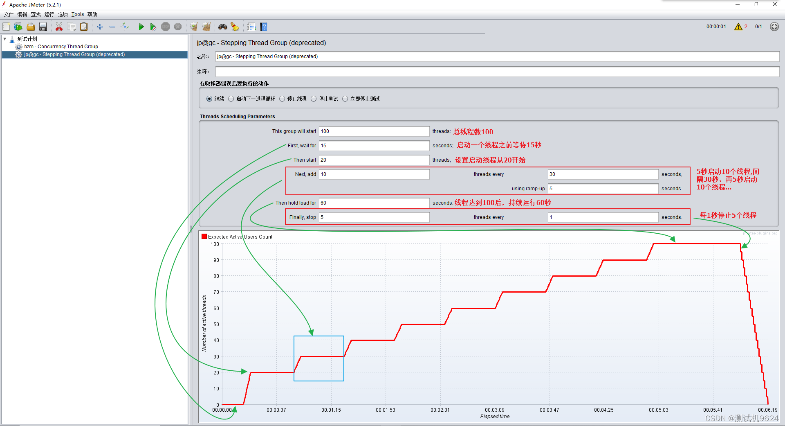Image resolution: width=785 pixels, height=426 pixels.
Task: Open the function helper dialog icon
Action: click(251, 27)
